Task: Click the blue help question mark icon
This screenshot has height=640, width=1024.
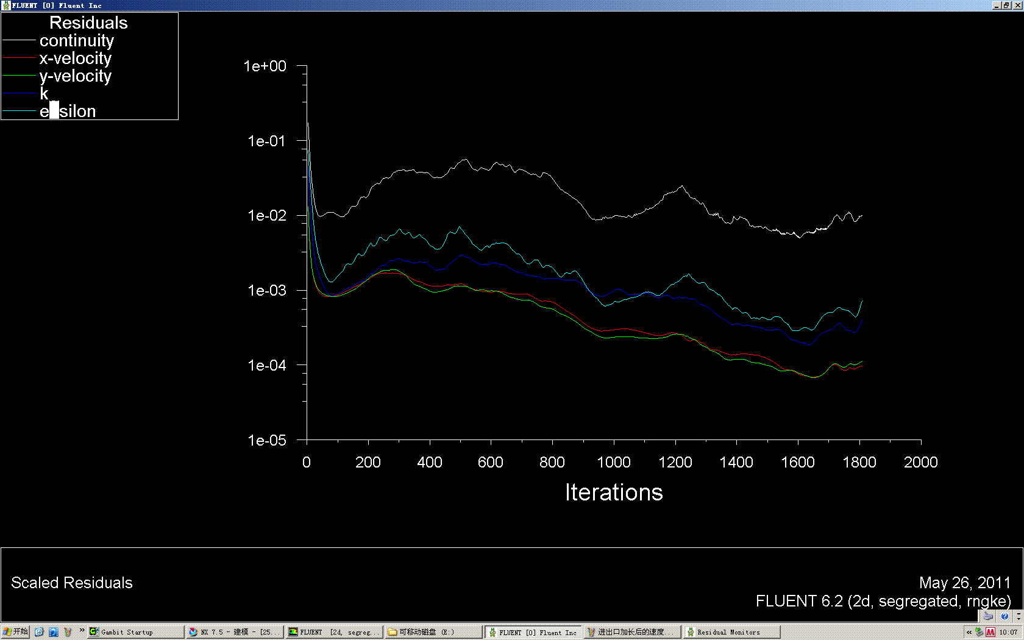Action: [1004, 616]
